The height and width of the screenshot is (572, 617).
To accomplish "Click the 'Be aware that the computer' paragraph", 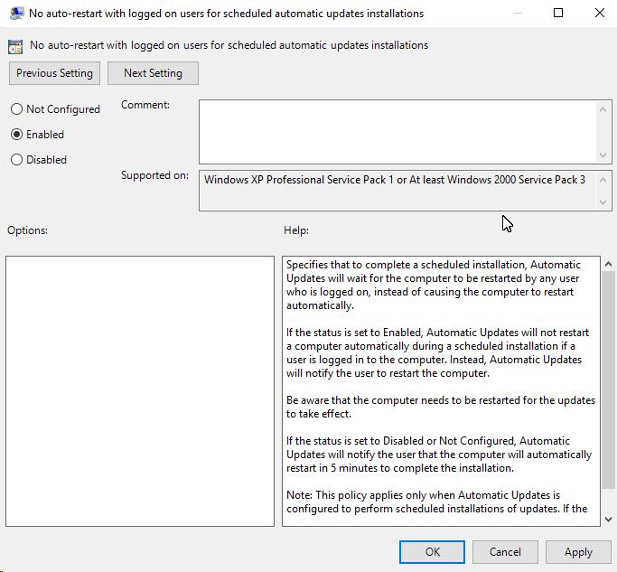I will [441, 407].
